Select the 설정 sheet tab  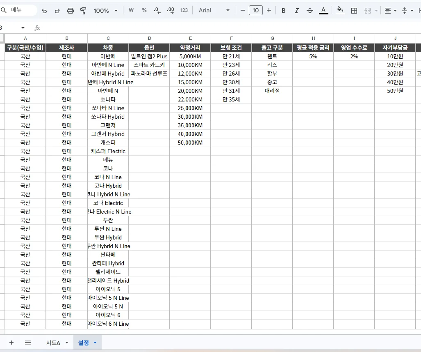pos(84,343)
